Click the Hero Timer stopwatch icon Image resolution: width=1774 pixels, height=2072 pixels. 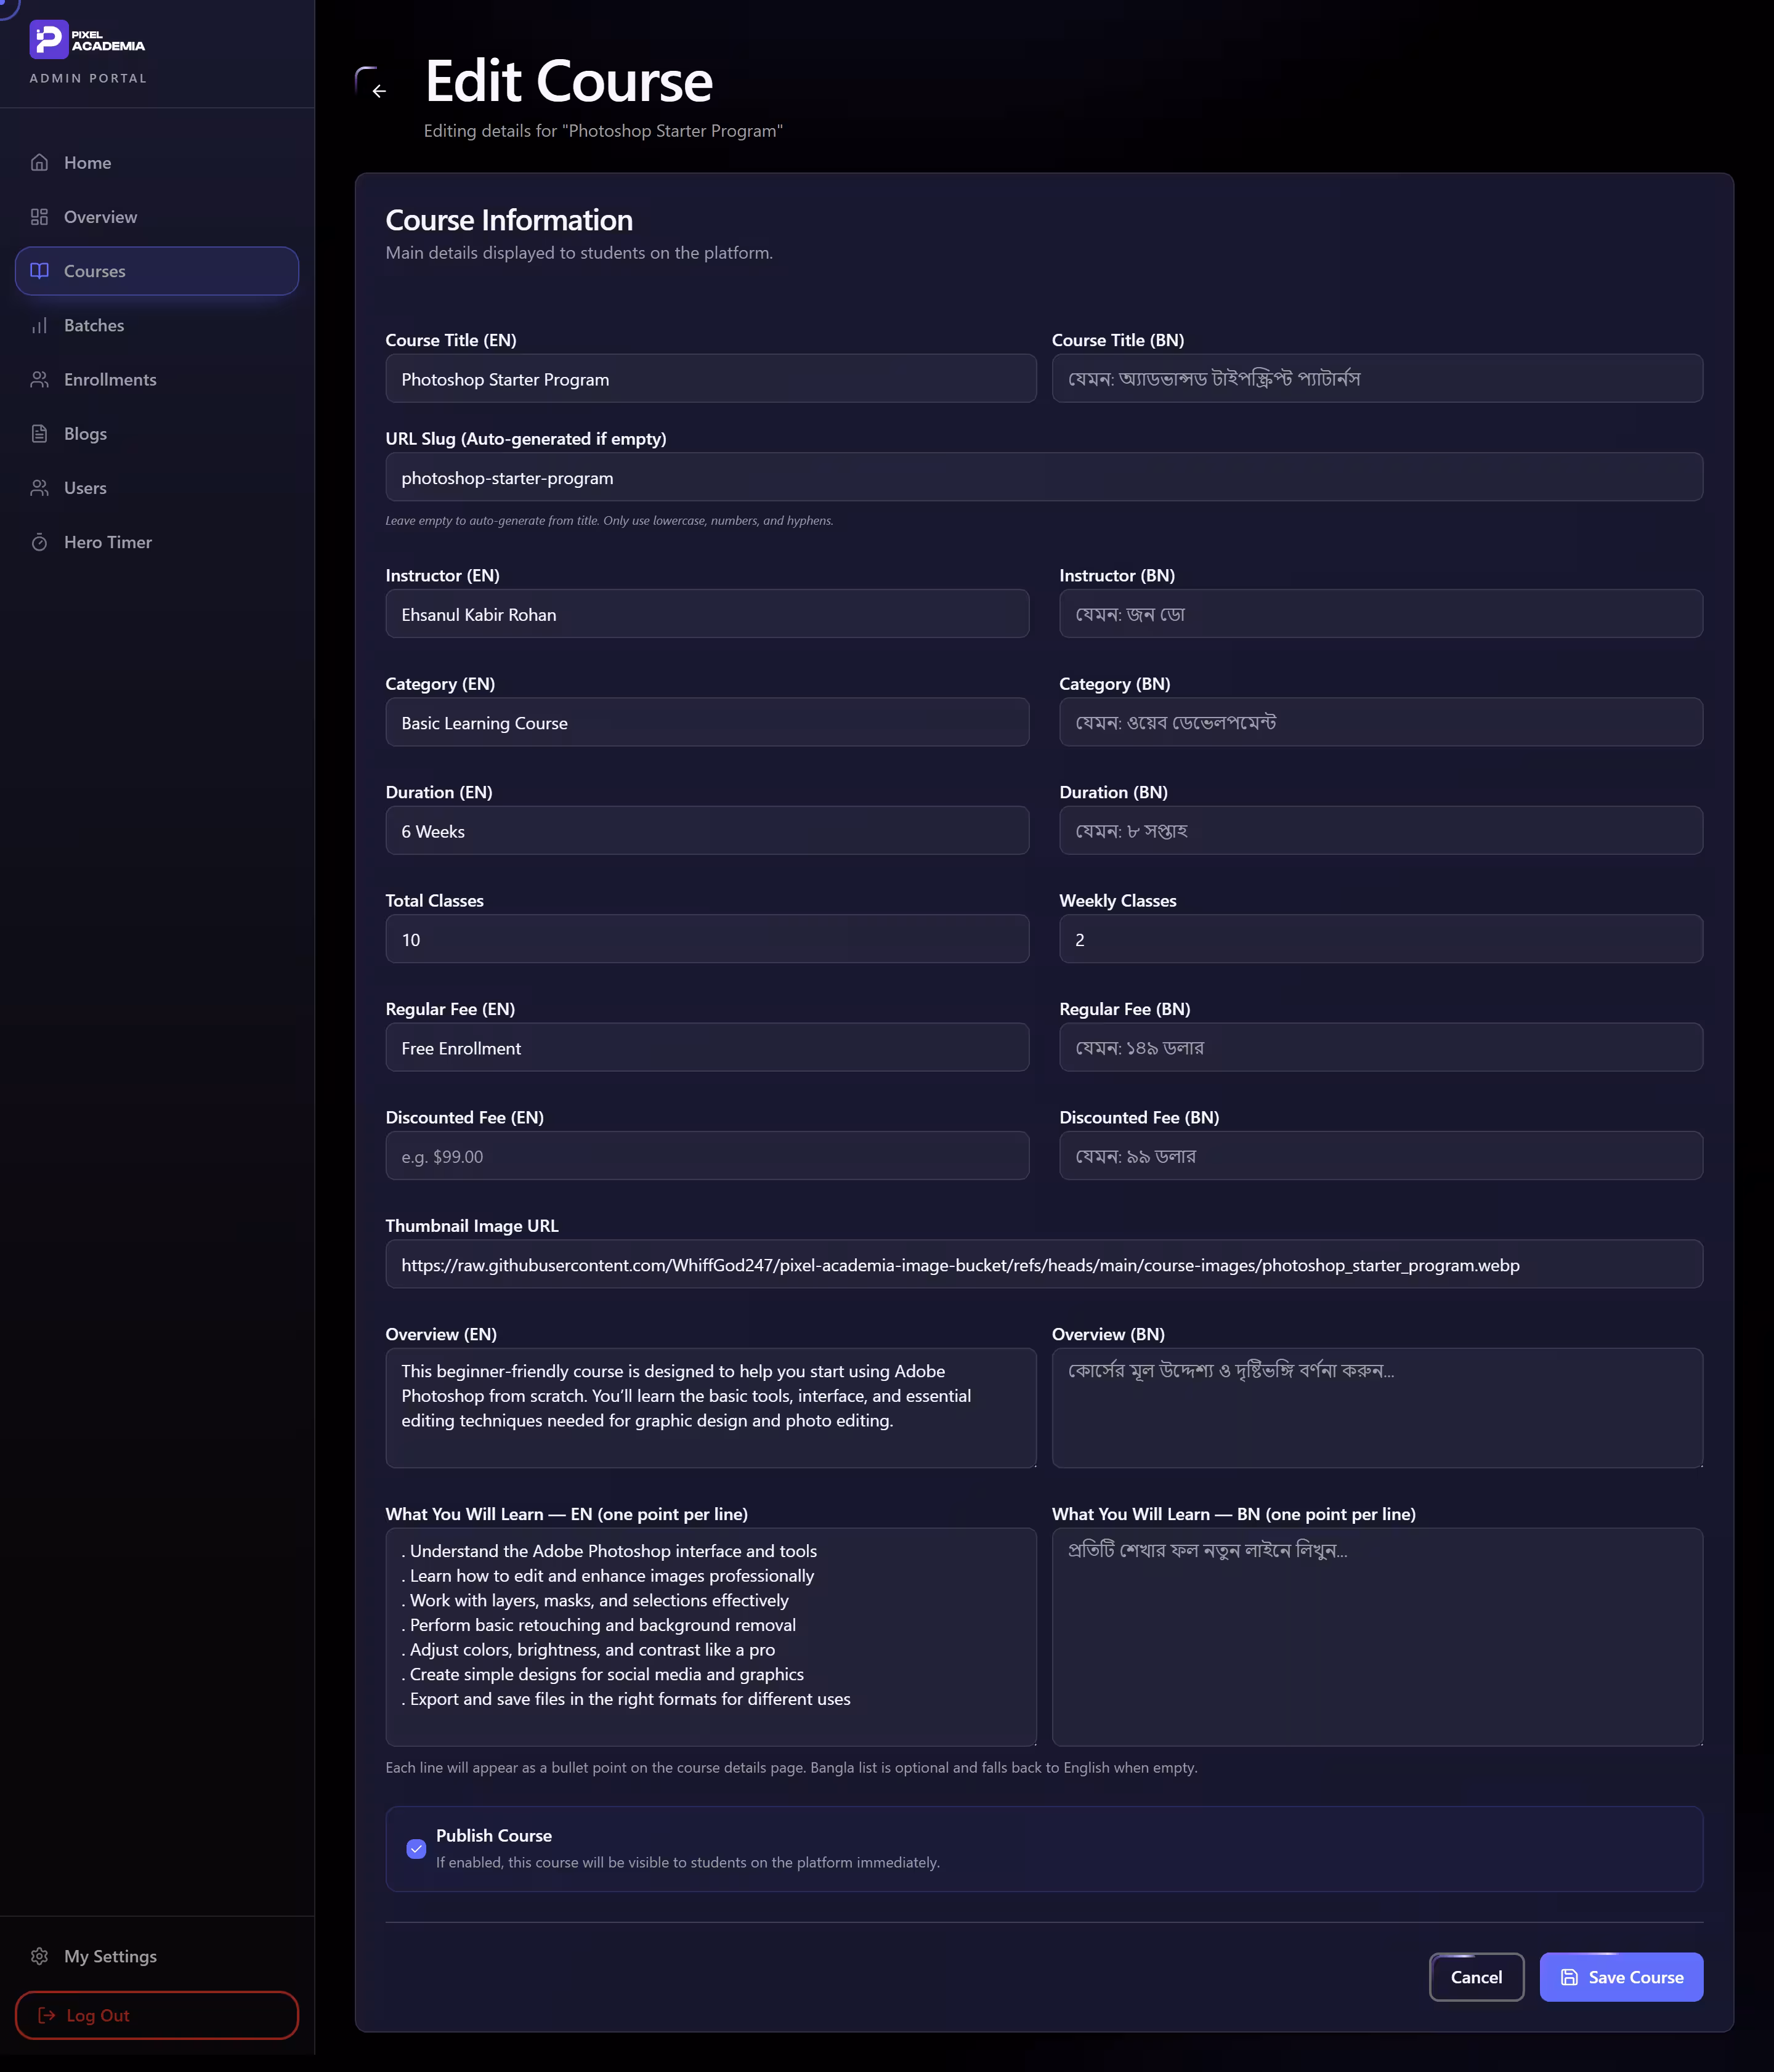[x=39, y=542]
